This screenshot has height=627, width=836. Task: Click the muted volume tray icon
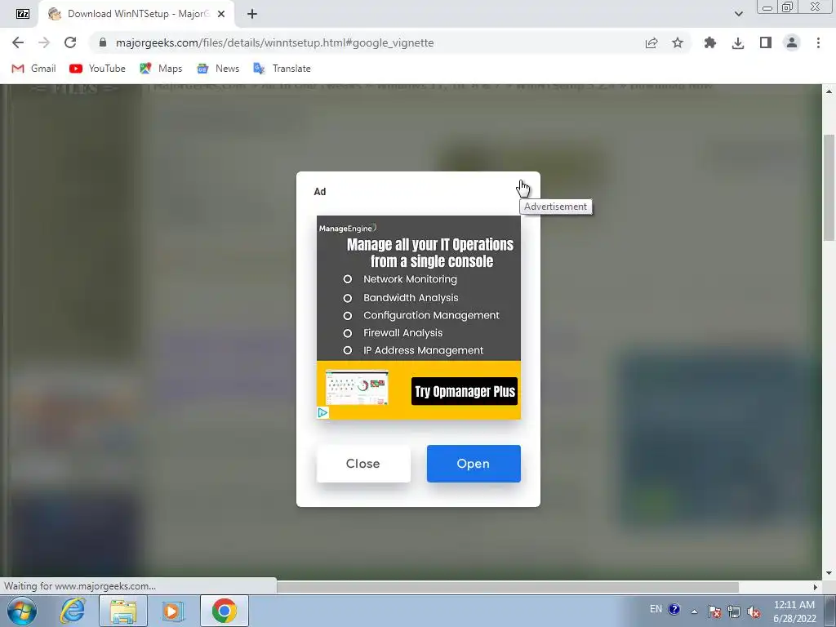coord(754,611)
